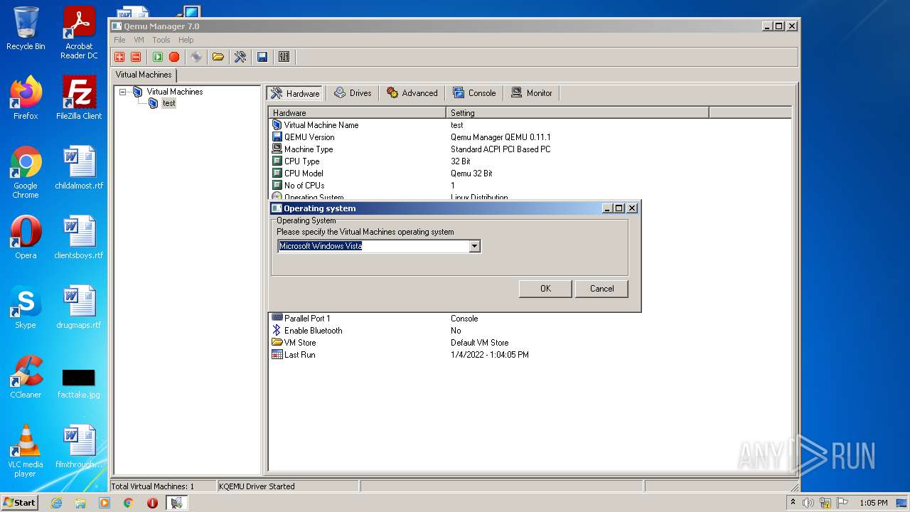Select the No of CPUs row
The width and height of the screenshot is (910, 512).
(x=530, y=186)
